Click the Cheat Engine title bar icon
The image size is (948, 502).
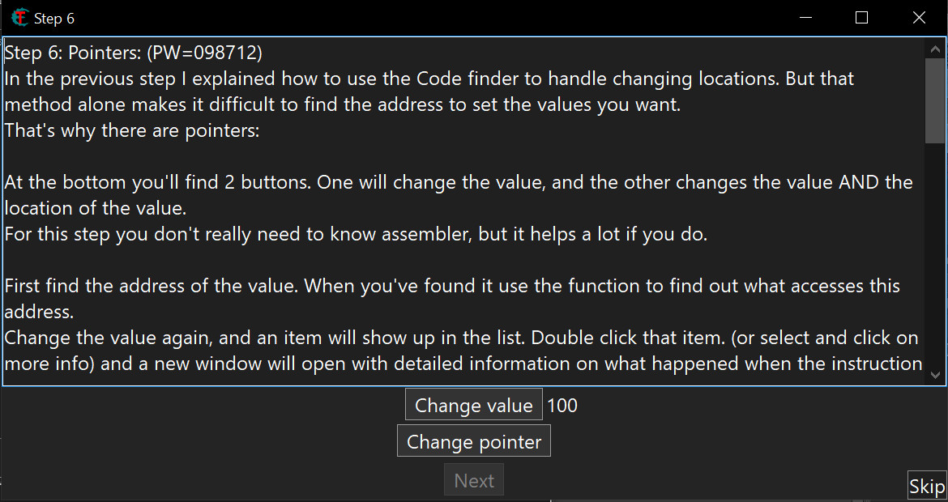(19, 17)
